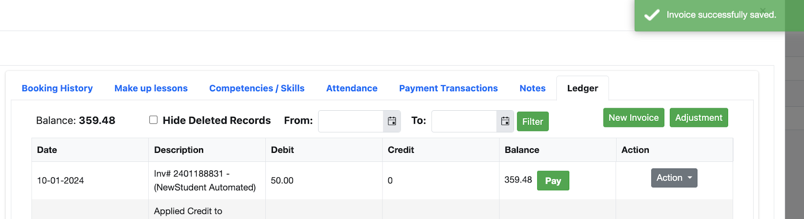Create a New Invoice

[633, 118]
